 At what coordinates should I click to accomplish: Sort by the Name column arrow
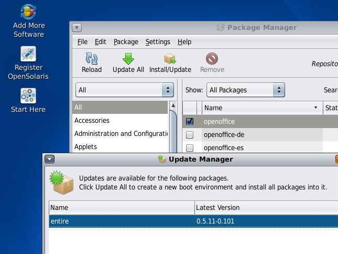[315, 108]
